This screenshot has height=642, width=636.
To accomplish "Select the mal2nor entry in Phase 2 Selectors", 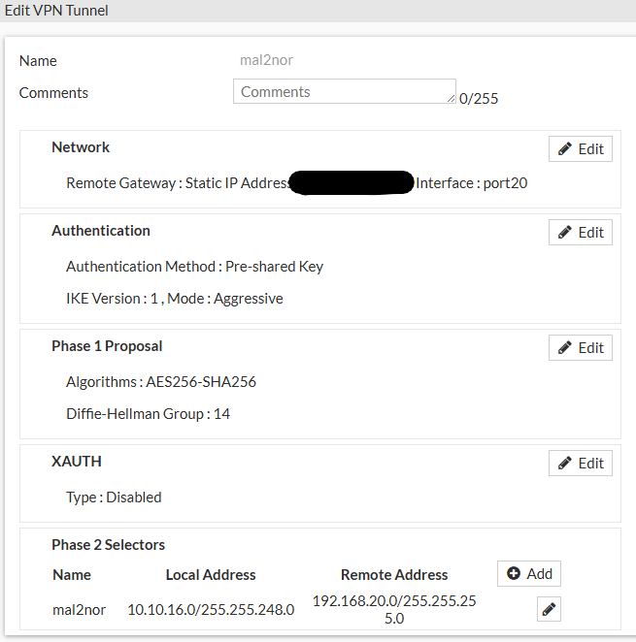I will point(77,610).
